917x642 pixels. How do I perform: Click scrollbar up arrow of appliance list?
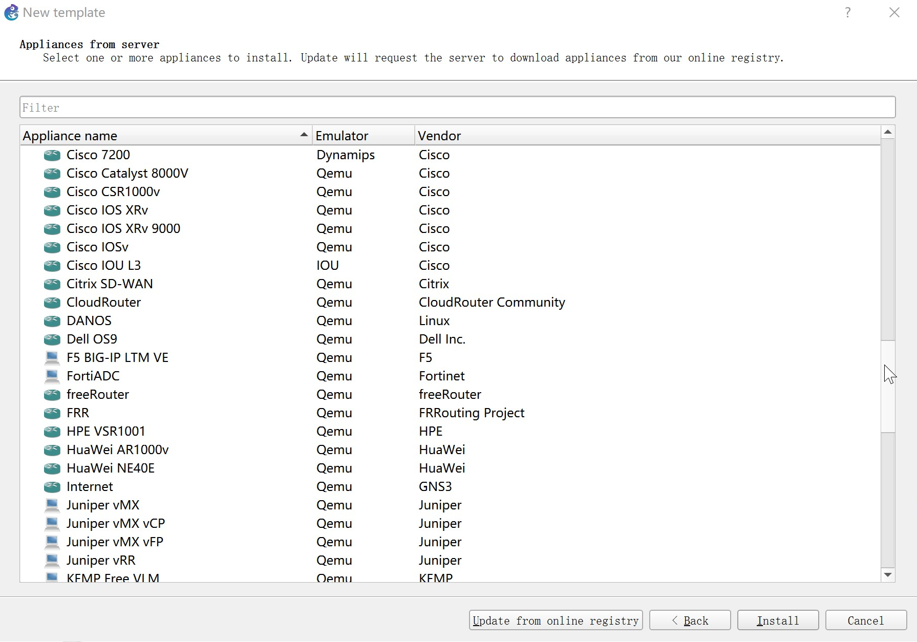tap(888, 132)
